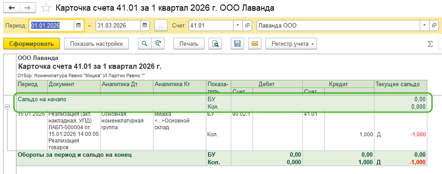This screenshot has height=174, width=442.
Task: Select the Кредит column header
Action: 338,84
